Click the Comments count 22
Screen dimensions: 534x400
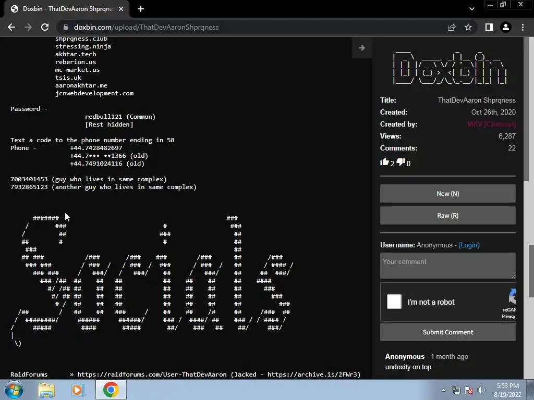point(512,148)
